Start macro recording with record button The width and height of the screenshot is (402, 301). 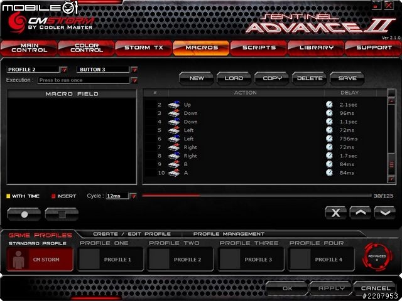pyautogui.click(x=24, y=214)
